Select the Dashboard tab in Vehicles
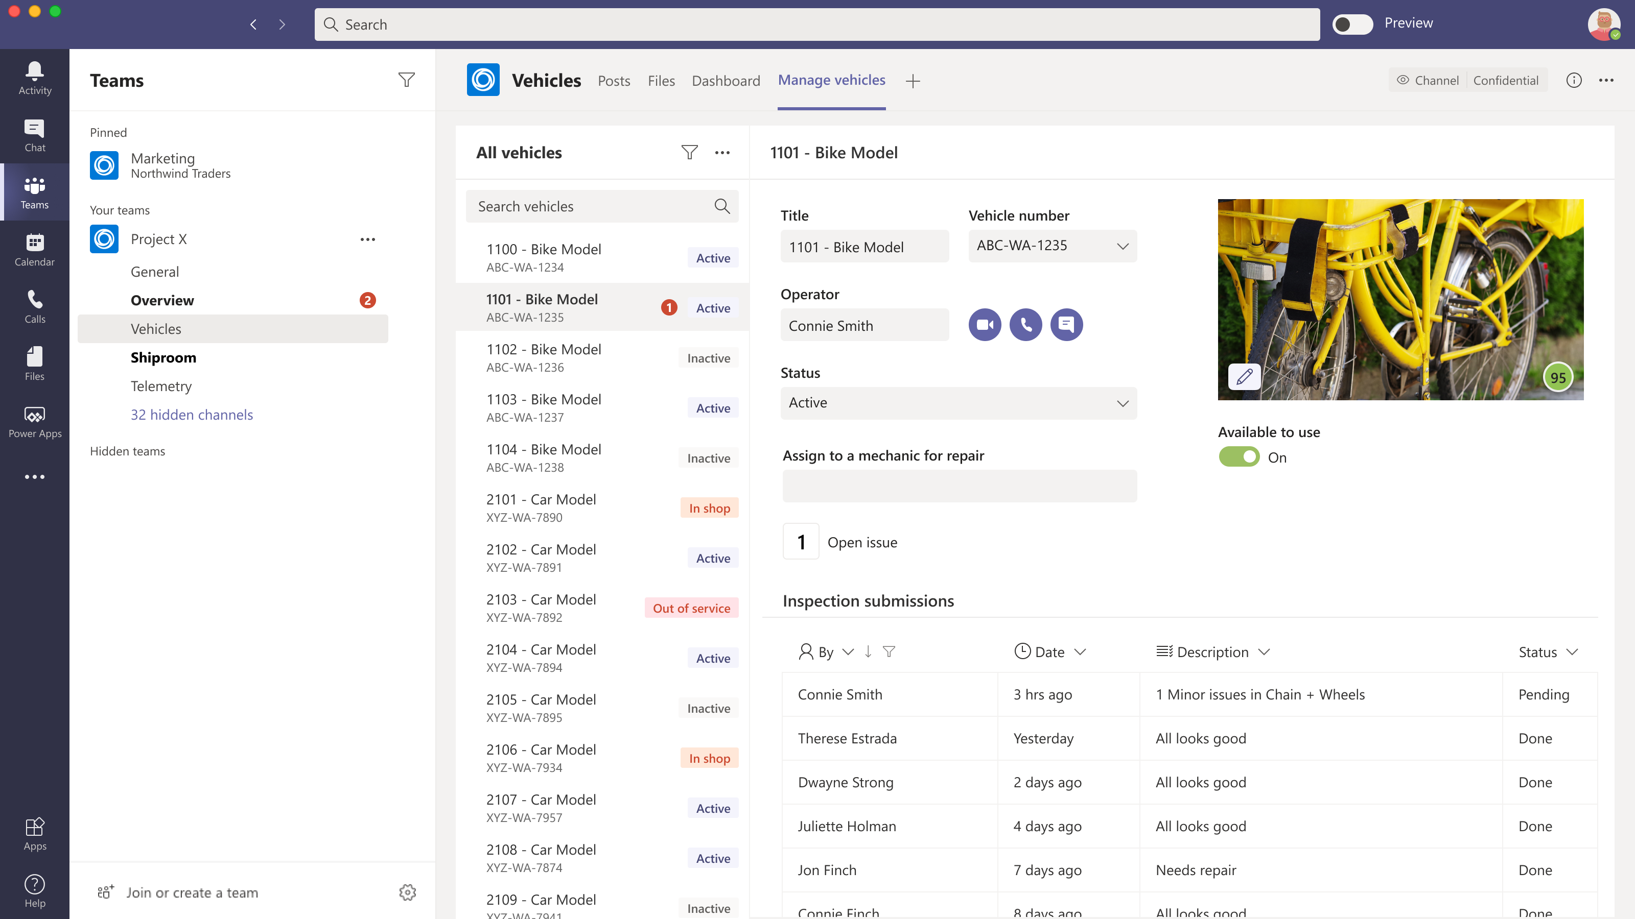The height and width of the screenshot is (919, 1635). click(725, 80)
